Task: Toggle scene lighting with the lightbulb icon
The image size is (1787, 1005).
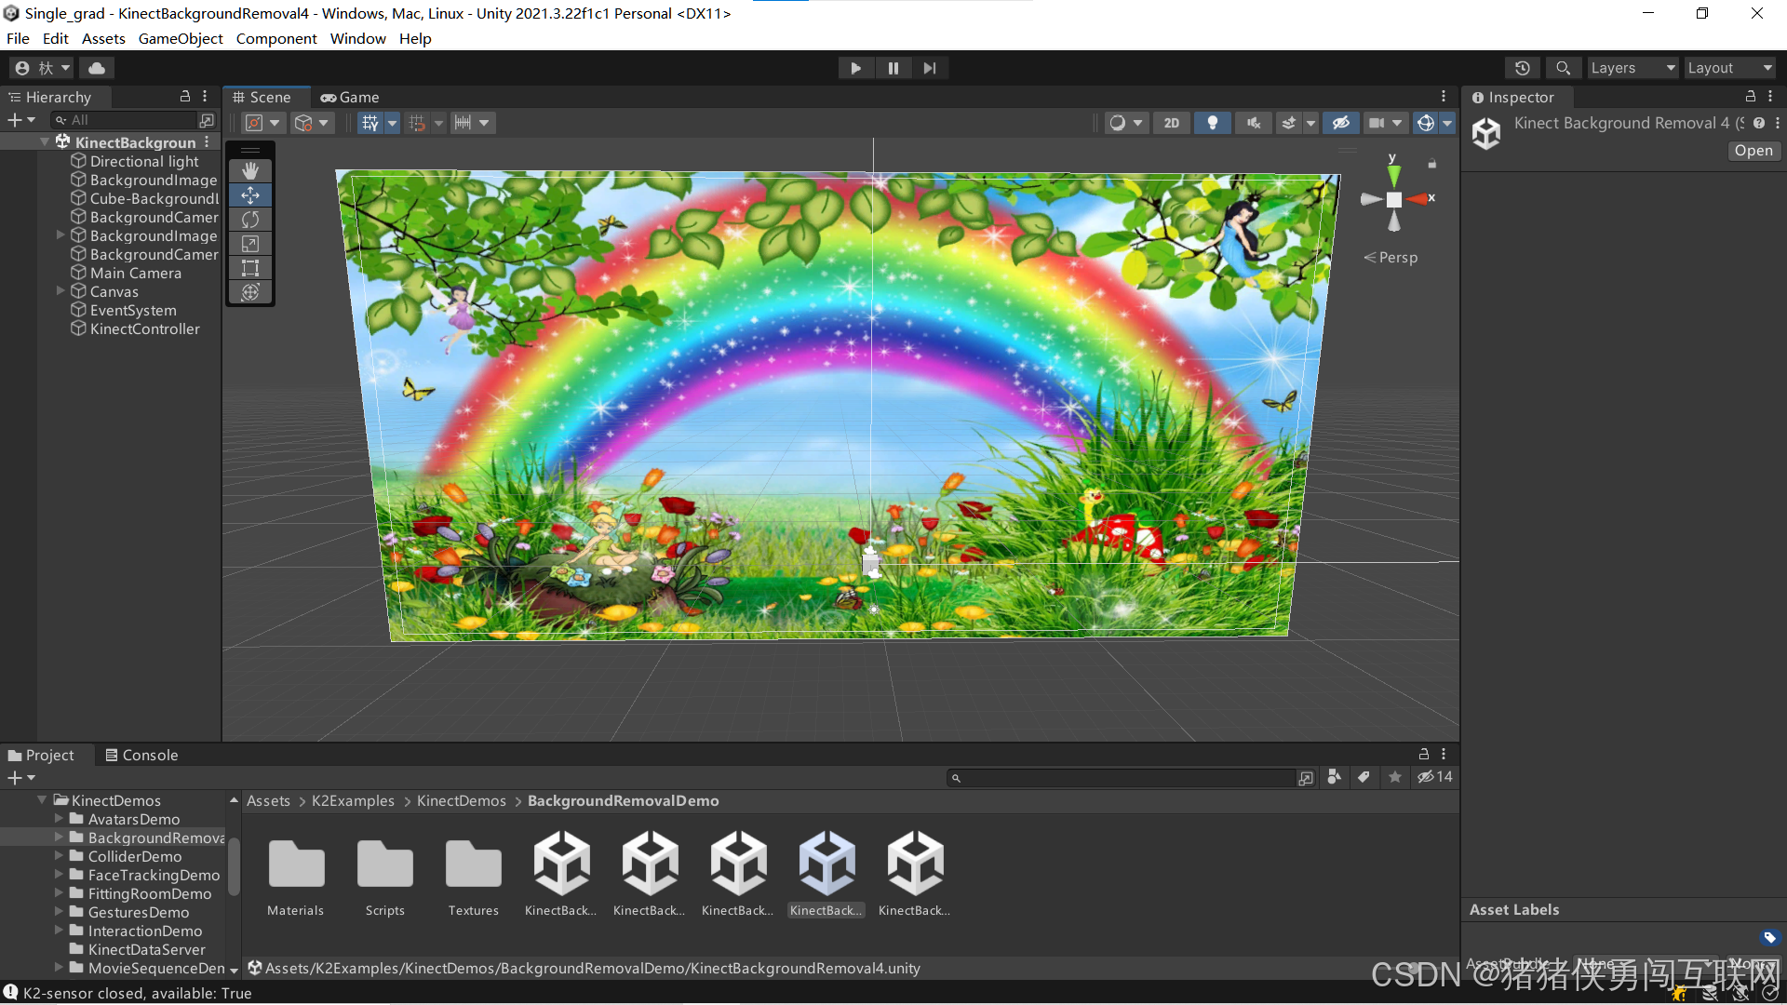Action: (x=1212, y=122)
